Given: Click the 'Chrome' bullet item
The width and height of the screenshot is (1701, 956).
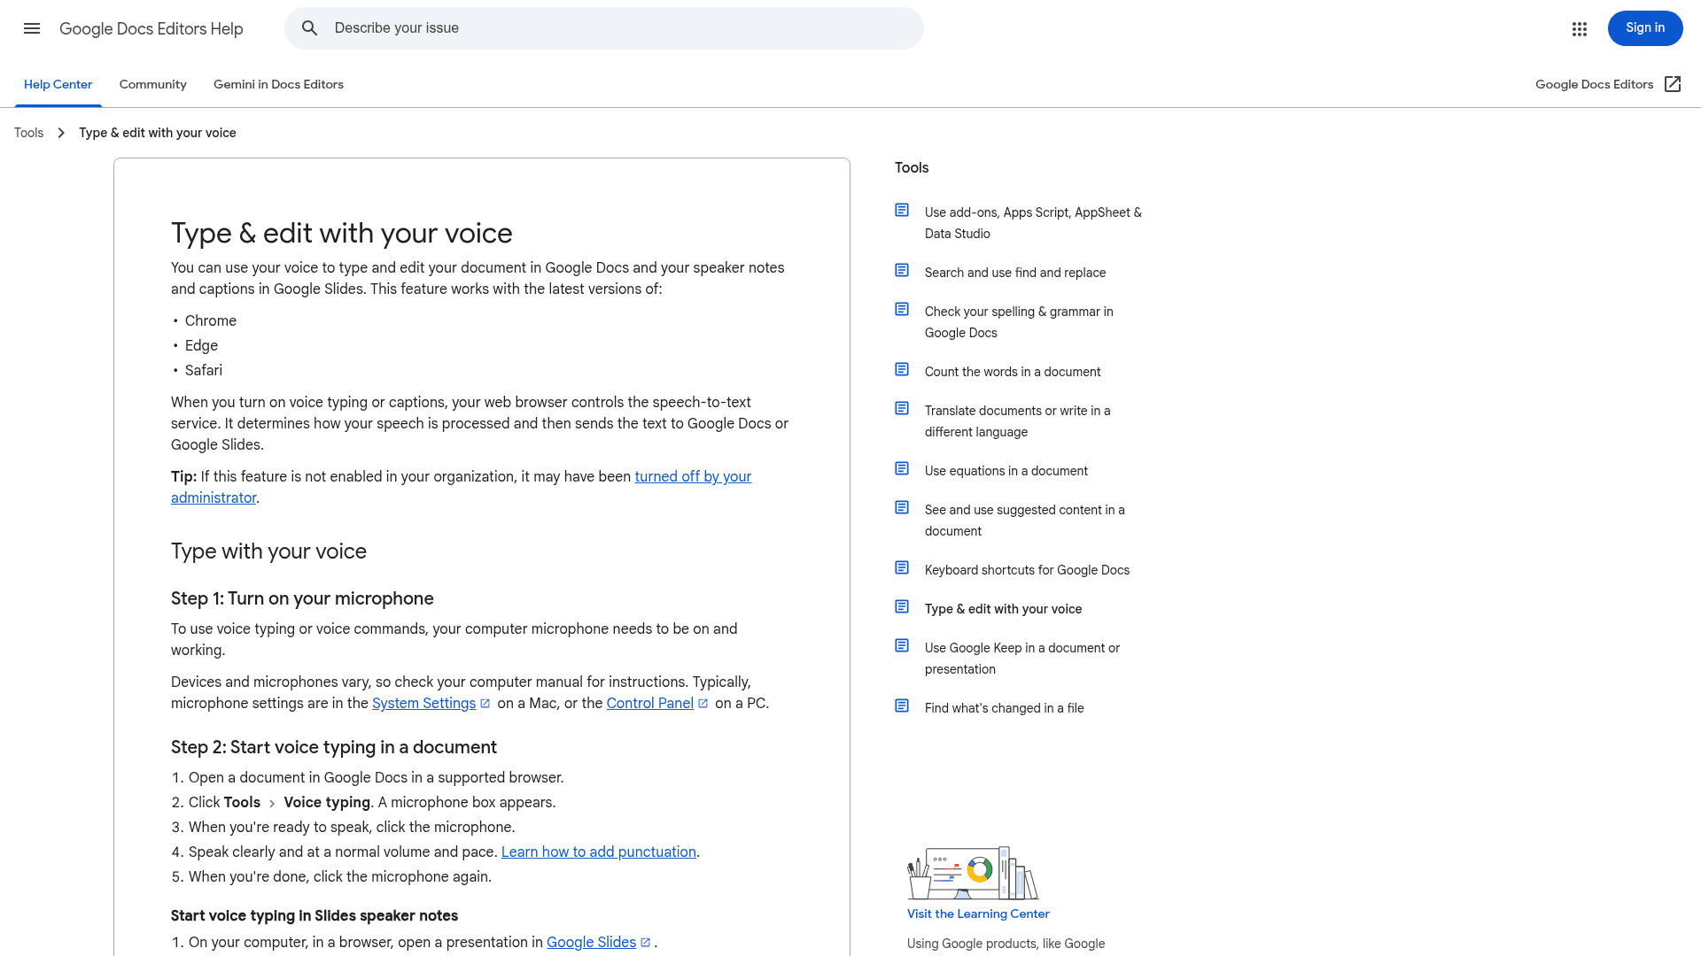Looking at the screenshot, I should point(211,320).
